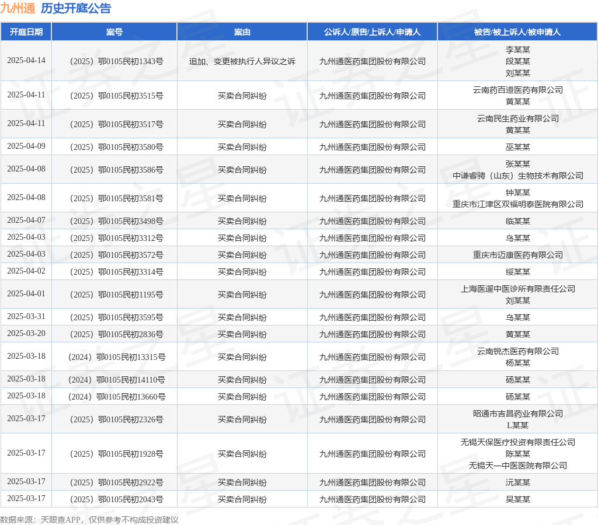Click the date 2025-03-31
Viewport: 598px width, 525px height.
click(26, 317)
